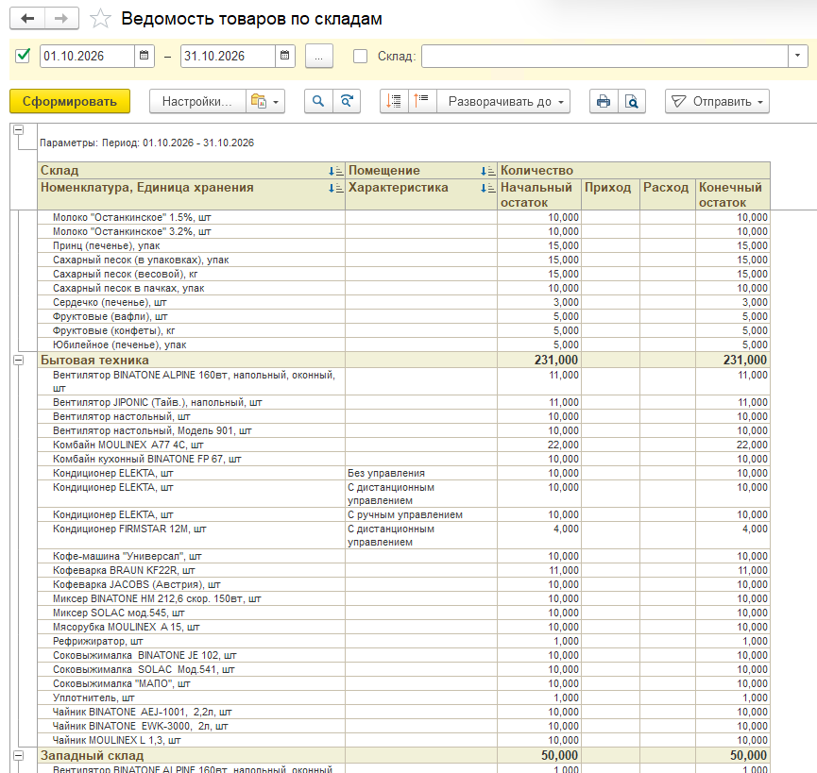
Task: Click the Сформировать button
Action: [x=70, y=101]
